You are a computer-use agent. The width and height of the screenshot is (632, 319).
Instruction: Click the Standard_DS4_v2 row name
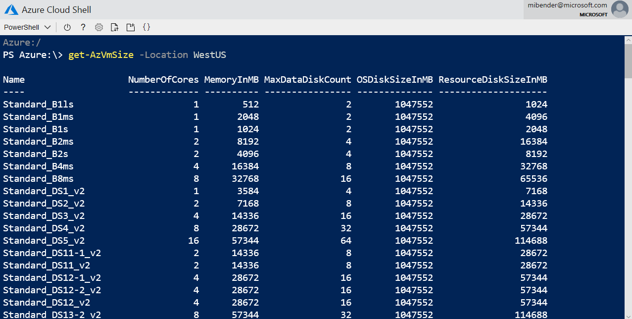click(x=44, y=228)
